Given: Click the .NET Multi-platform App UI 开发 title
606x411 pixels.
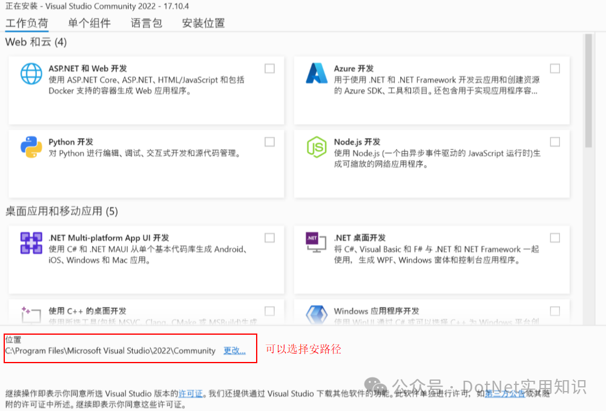Looking at the screenshot, I should [108, 238].
